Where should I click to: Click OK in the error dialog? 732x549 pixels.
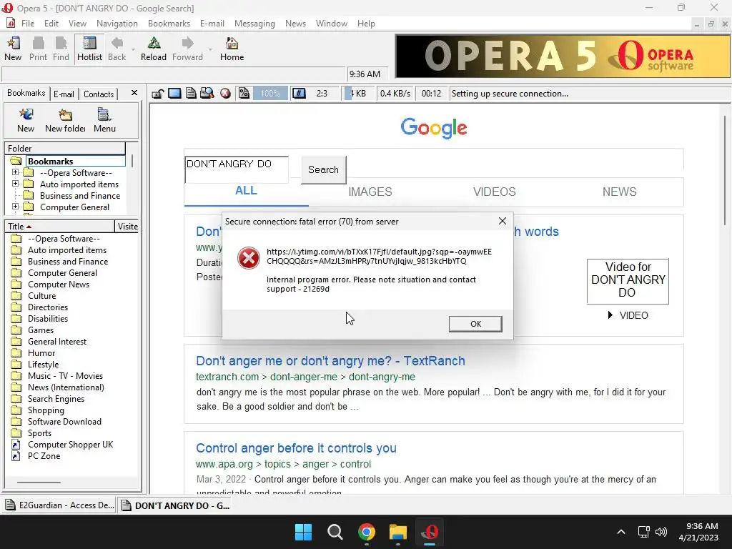pos(475,324)
